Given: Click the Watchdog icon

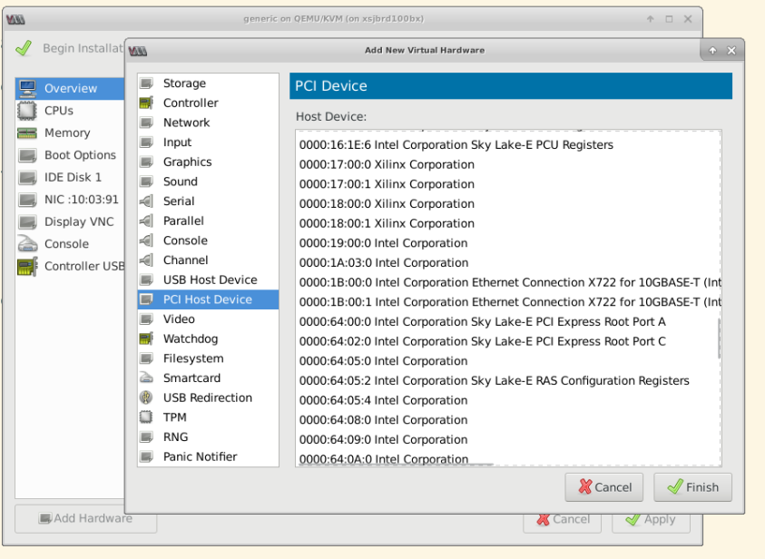Looking at the screenshot, I should pyautogui.click(x=146, y=339).
